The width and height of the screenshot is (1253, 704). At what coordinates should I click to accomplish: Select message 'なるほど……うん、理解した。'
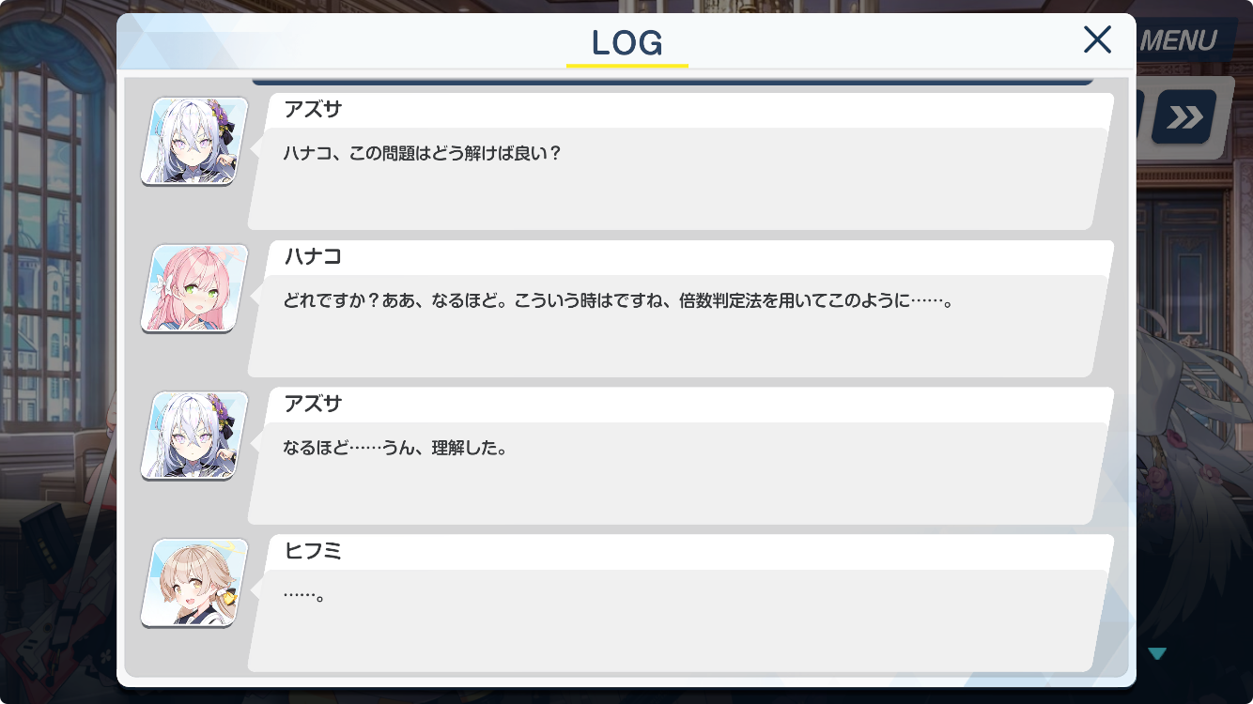395,448
